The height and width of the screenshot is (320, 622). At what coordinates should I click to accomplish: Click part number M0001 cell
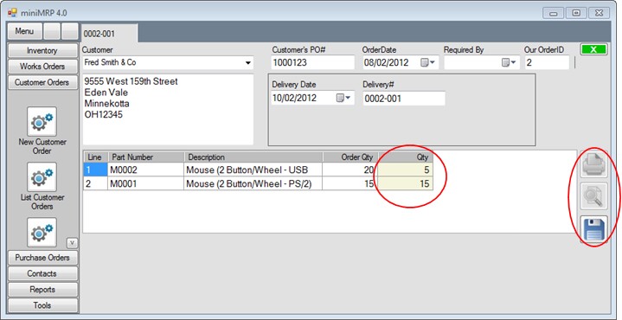pos(145,183)
